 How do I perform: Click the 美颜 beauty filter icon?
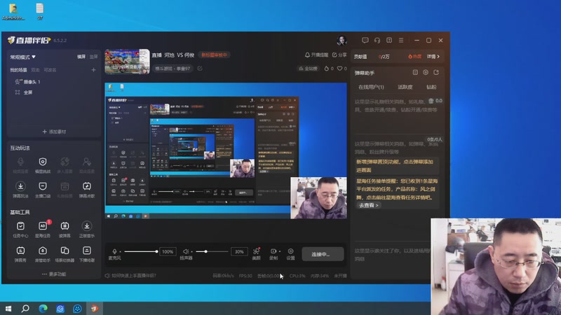256,253
